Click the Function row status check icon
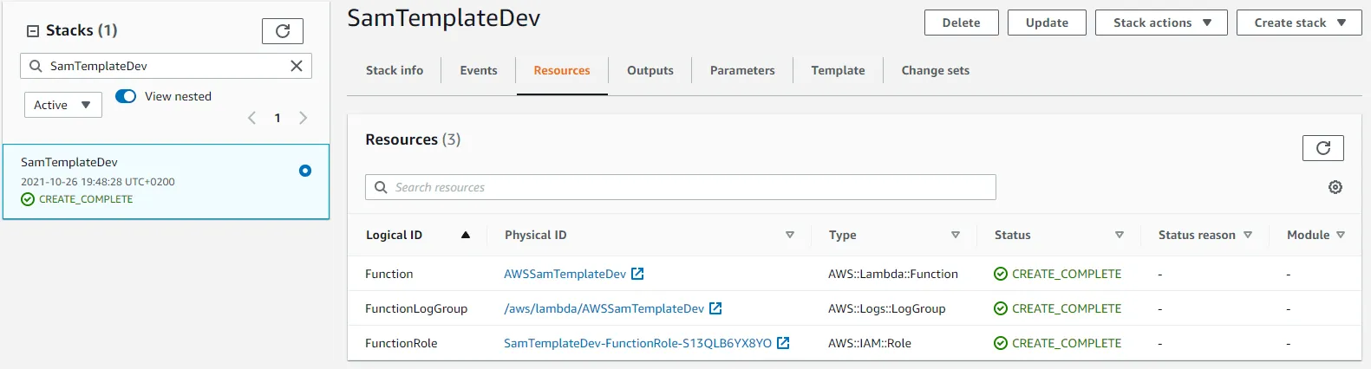 (1001, 274)
